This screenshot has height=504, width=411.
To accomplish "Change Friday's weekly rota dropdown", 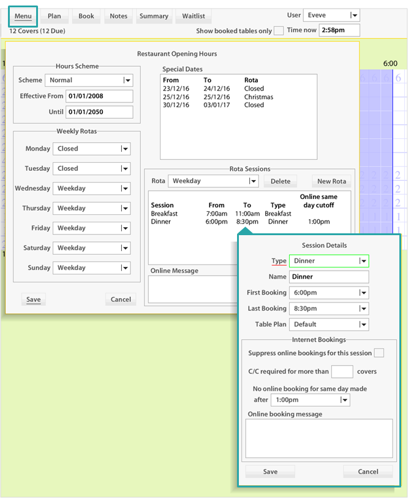I will 92,228.
